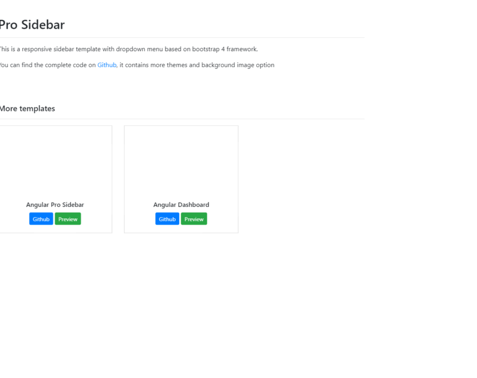Click the divider line below More templates
477x378 pixels.
coord(182,118)
